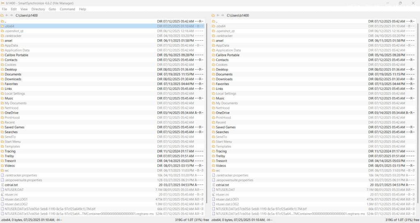Select the .TM.blf file name in right pane
The width and height of the screenshot is (420, 223).
(261, 209)
